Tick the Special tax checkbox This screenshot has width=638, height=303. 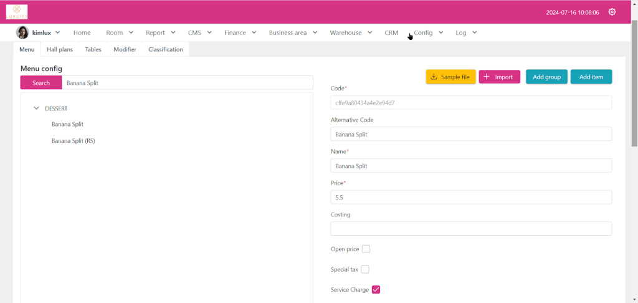(365, 269)
